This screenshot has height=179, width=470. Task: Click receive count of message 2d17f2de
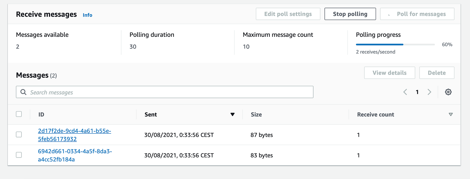point(358,135)
